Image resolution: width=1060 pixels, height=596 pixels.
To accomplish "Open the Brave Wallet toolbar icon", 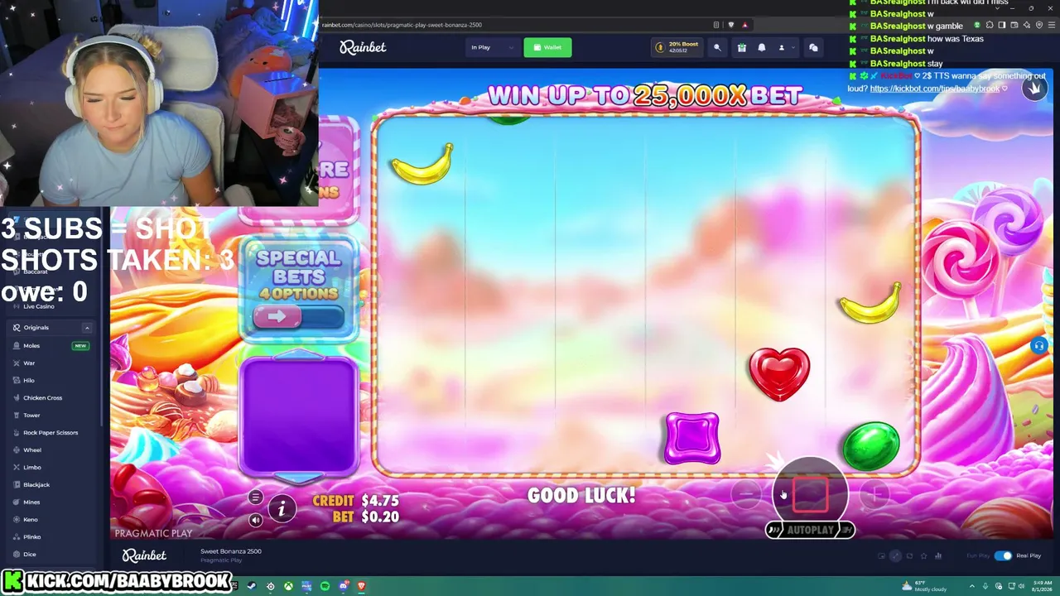I will (1014, 25).
